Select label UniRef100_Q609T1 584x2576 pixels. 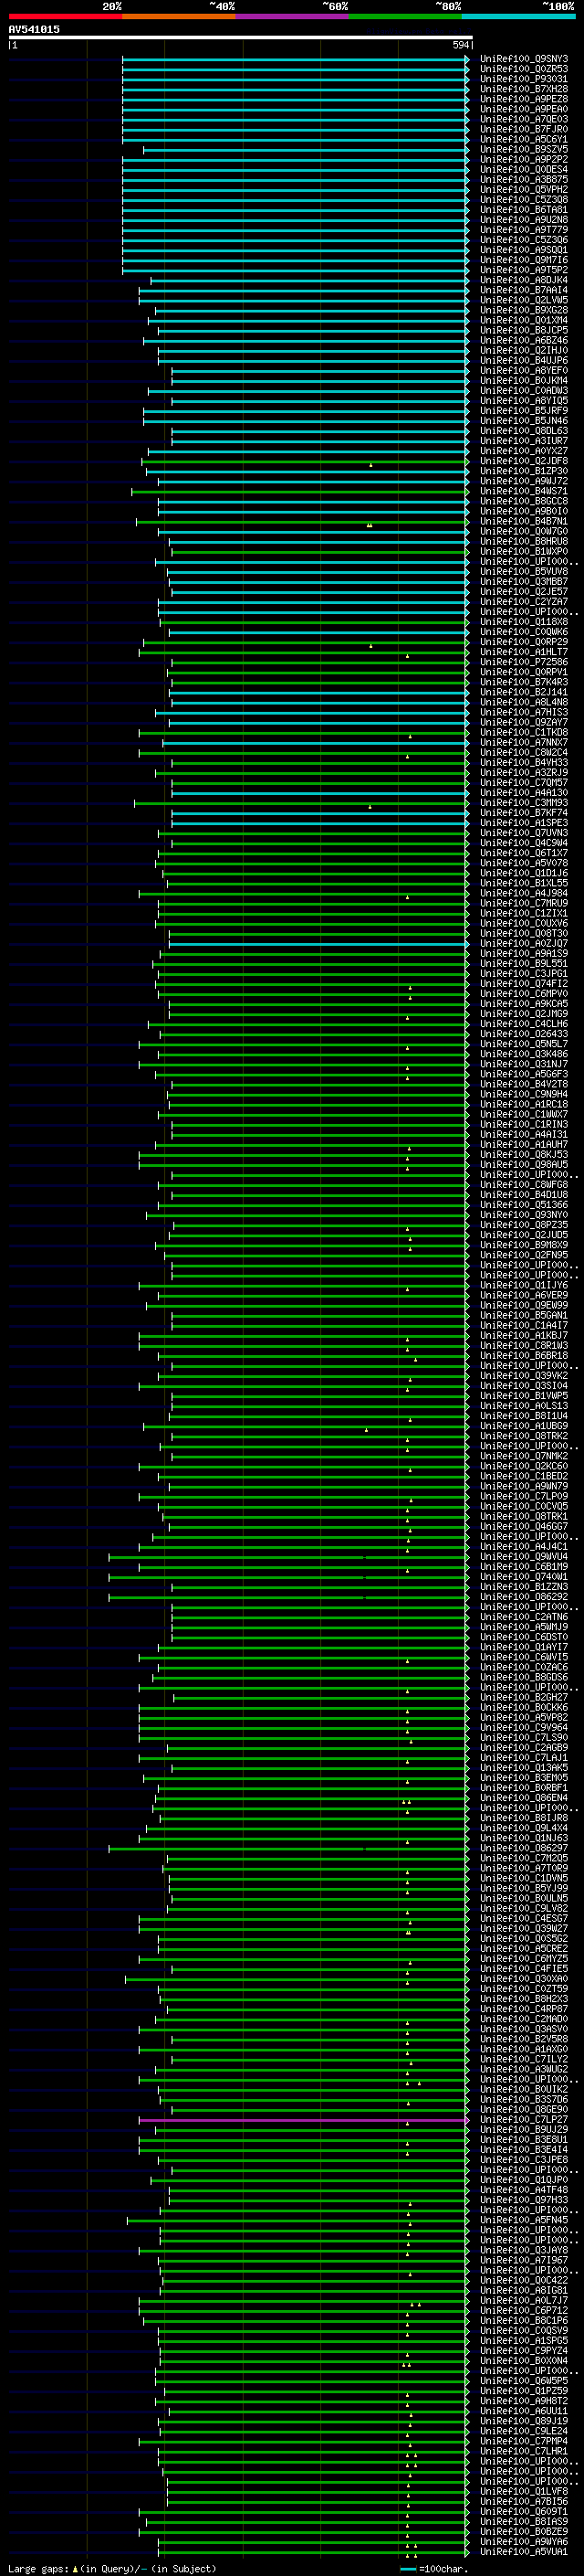[523, 2512]
